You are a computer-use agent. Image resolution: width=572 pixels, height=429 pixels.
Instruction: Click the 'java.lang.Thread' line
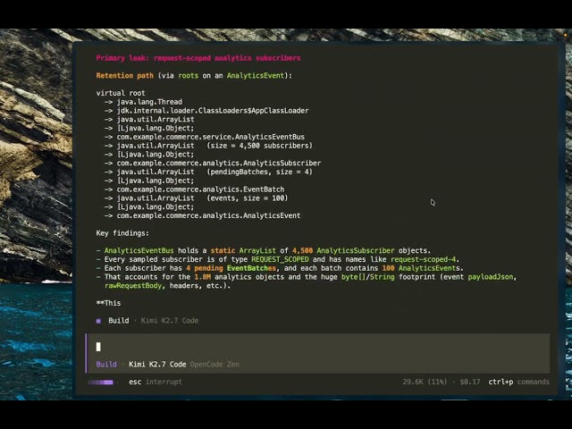coord(149,102)
